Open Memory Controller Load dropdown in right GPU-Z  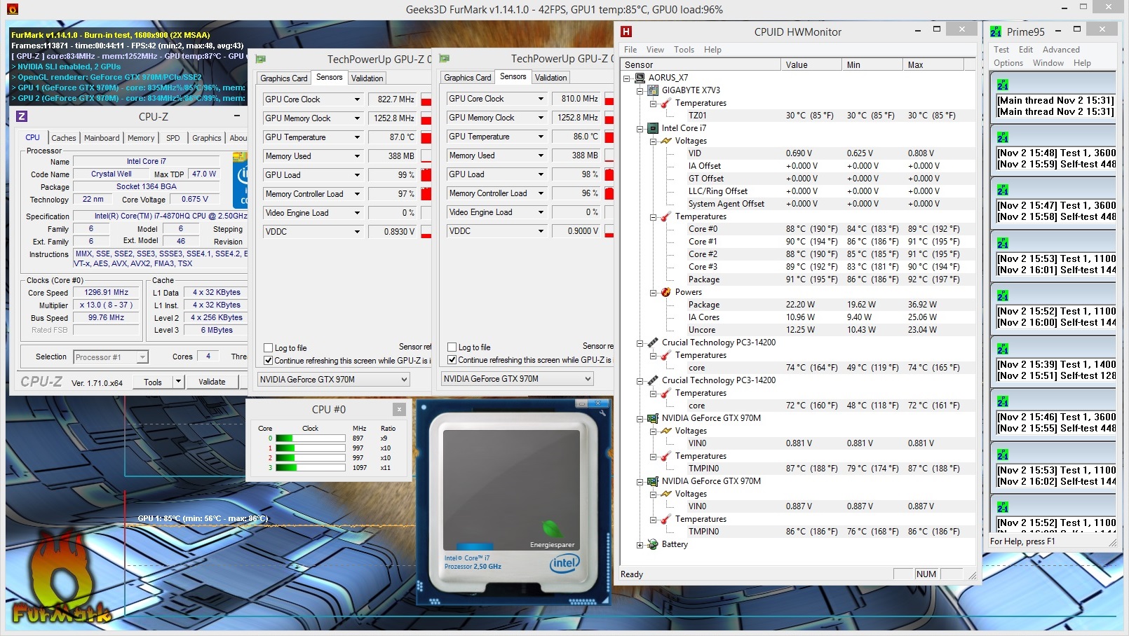coord(541,193)
